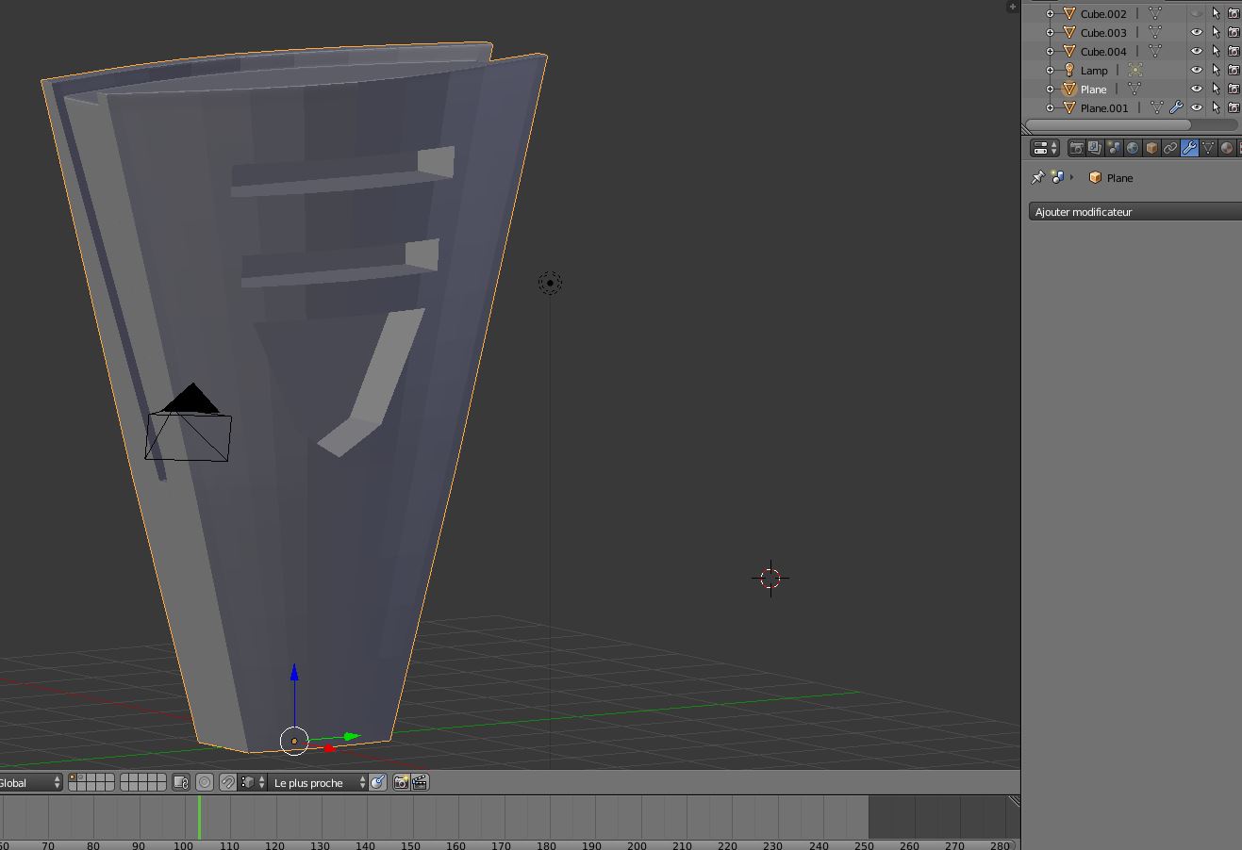
Task: Open the Material properties tab
Action: point(1227,148)
